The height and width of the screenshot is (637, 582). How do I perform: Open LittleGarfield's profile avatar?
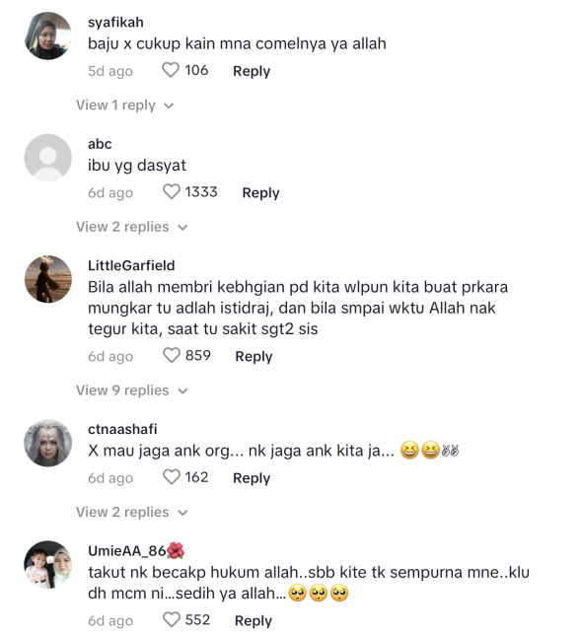[x=48, y=279]
